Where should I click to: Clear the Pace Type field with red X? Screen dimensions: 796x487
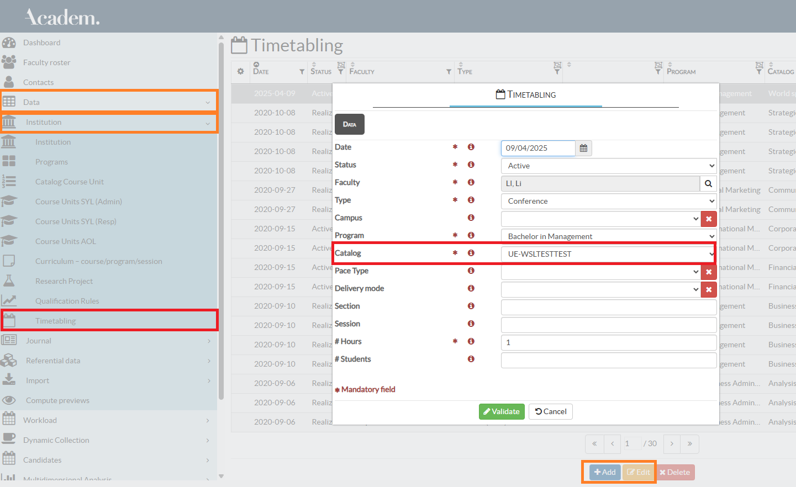click(x=709, y=272)
